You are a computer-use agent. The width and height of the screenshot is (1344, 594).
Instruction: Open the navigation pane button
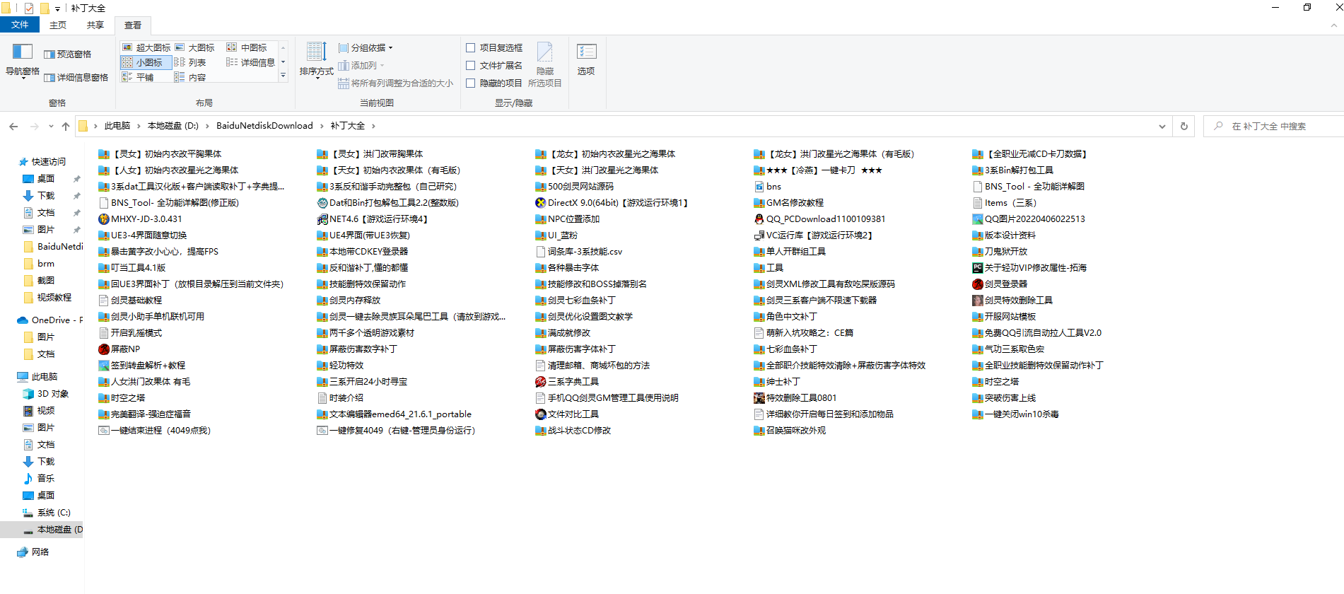23,61
